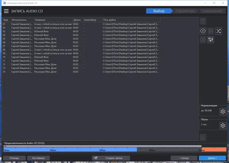This screenshot has width=229, height=163.
Task: Click the running figure shortcut icon
Action: click(96, 158)
